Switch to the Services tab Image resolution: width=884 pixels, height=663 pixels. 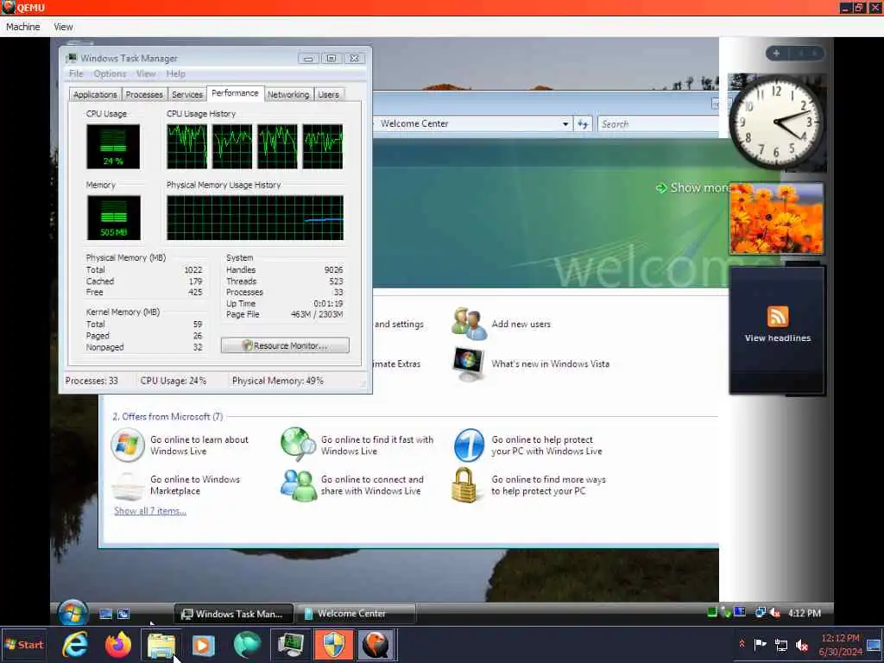(x=187, y=94)
